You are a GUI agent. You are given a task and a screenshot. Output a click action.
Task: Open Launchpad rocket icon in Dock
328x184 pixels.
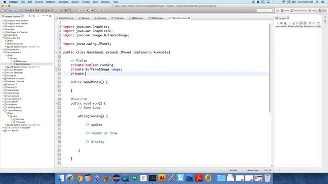click(x=70, y=178)
